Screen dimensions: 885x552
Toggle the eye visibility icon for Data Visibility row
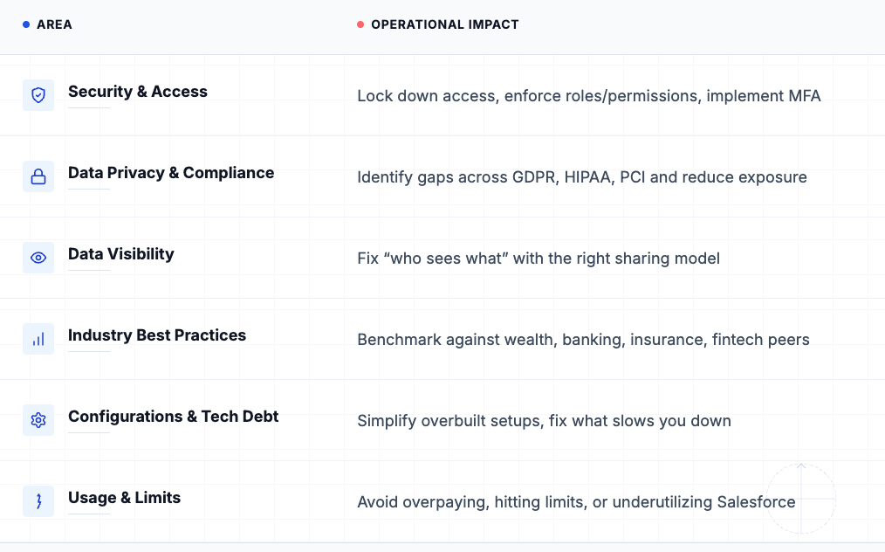(38, 257)
